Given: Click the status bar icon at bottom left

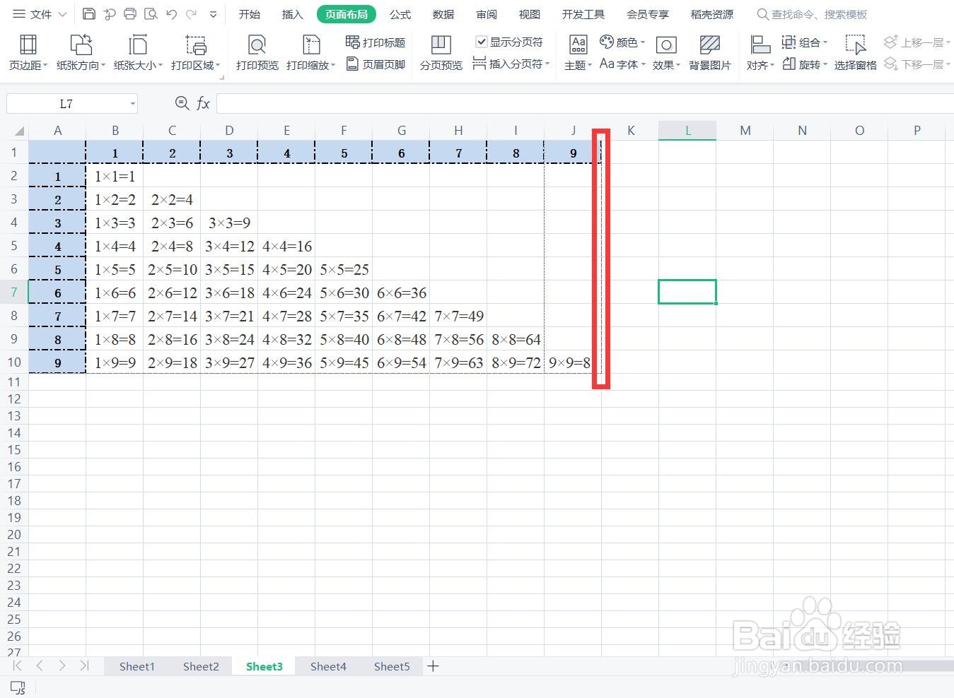Looking at the screenshot, I should coord(18,687).
